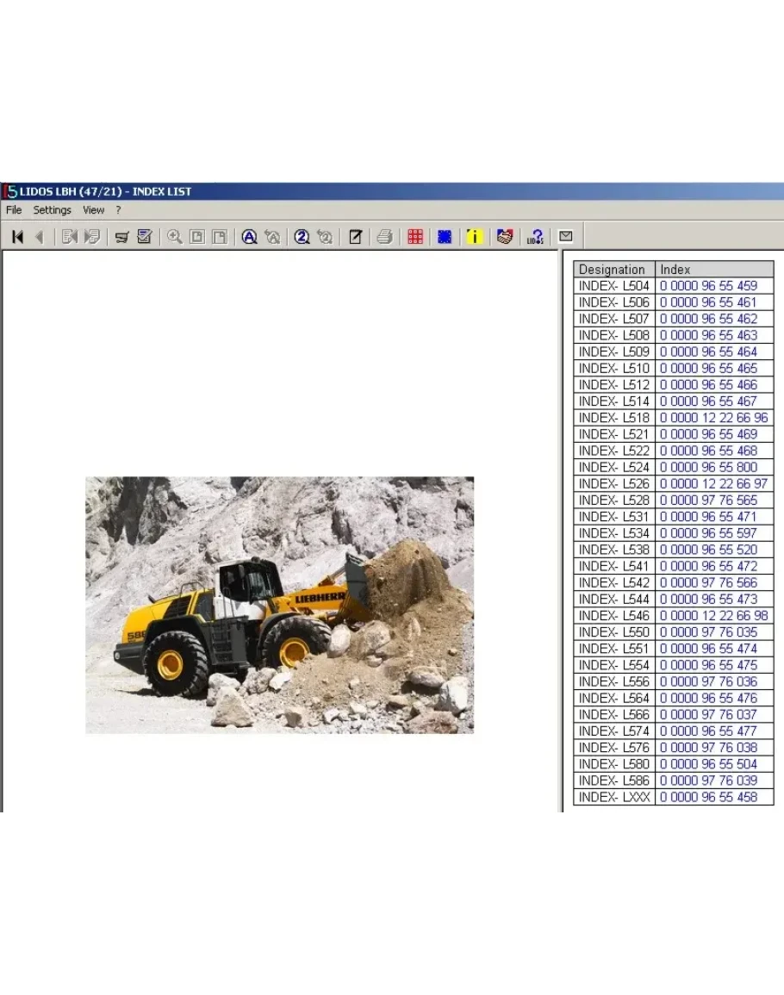The image size is (784, 995).
Task: Click the printer icon in toolbar
Action: [x=385, y=237]
